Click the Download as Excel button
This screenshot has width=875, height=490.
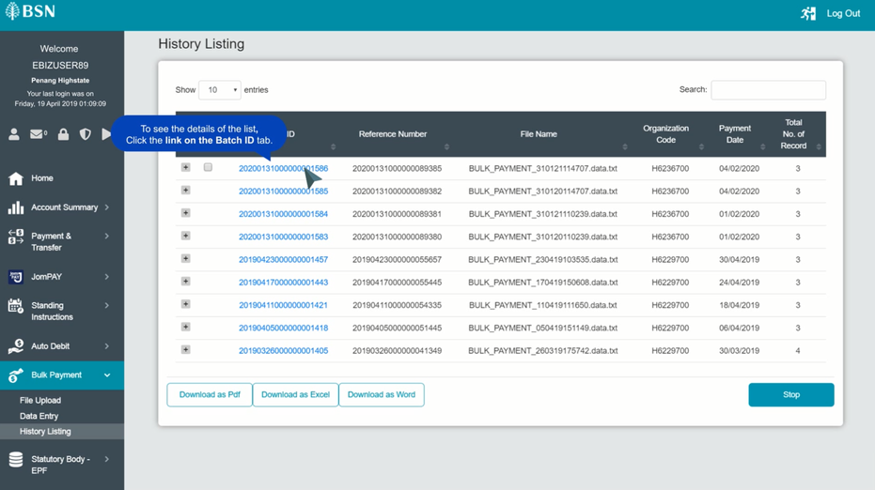(x=295, y=394)
